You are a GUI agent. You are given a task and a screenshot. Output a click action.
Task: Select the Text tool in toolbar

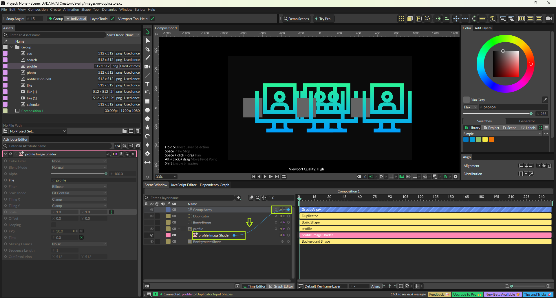click(x=147, y=84)
